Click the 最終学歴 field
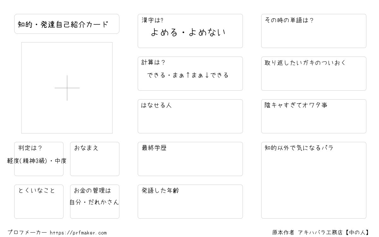379x237 pixels. coord(190,159)
